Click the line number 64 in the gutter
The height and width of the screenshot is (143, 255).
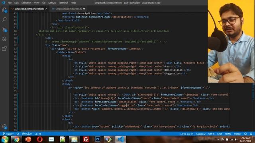(15, 87)
